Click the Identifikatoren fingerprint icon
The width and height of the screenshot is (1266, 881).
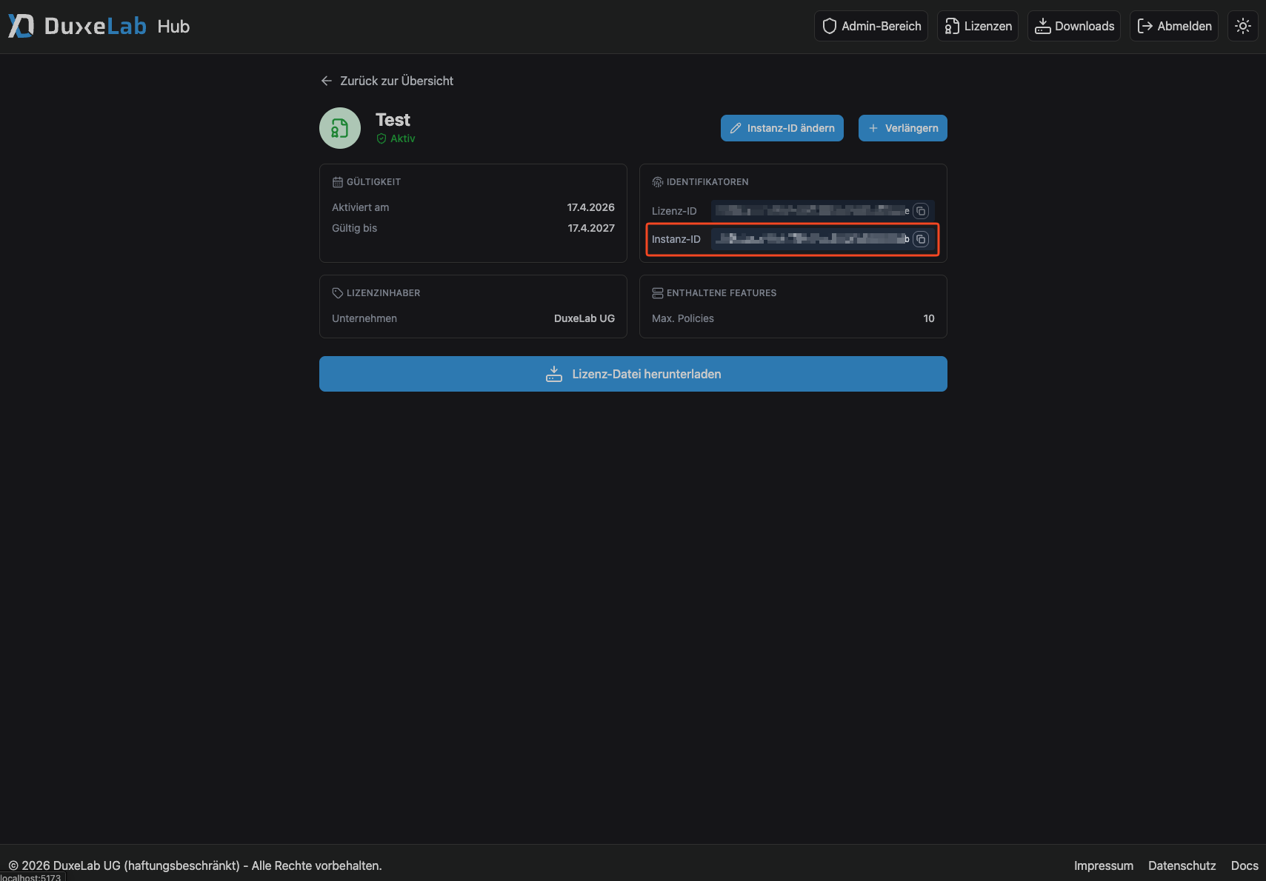tap(657, 182)
